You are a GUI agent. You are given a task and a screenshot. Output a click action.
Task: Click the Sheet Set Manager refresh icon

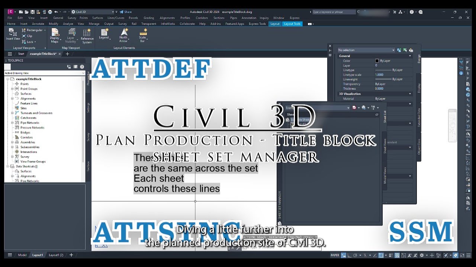click(377, 115)
